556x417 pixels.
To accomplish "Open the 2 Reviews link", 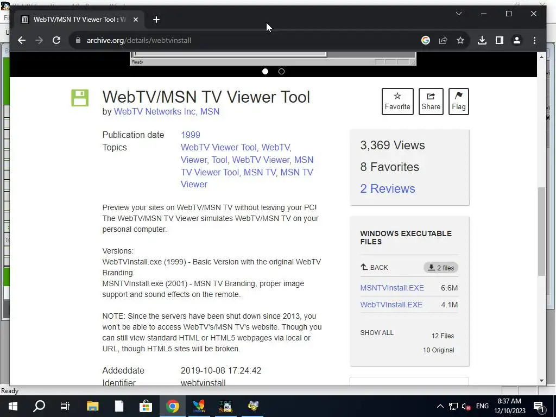I will (388, 188).
